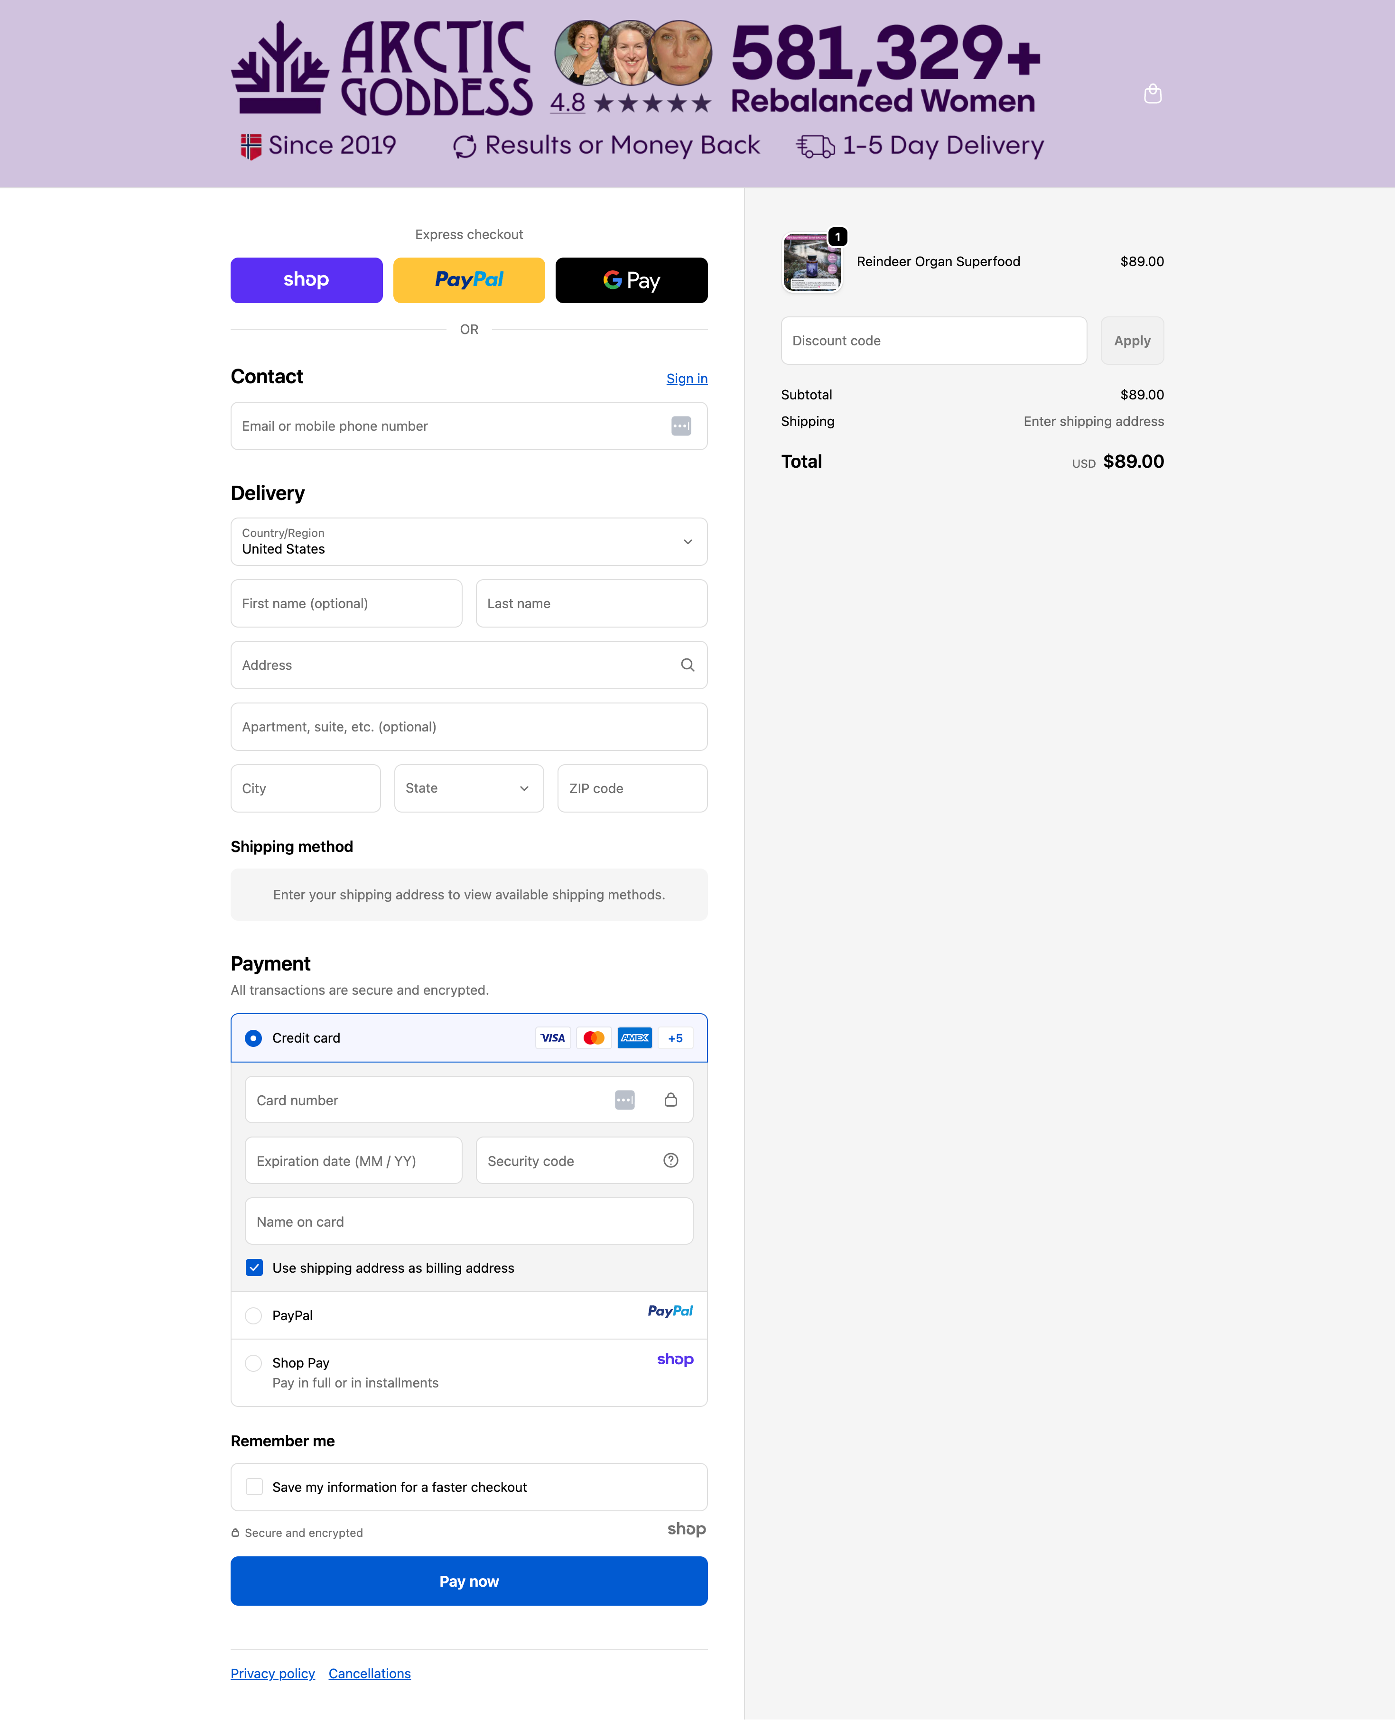Focus the Expiration date field
Viewport: 1395px width, 1720px height.
353,1160
